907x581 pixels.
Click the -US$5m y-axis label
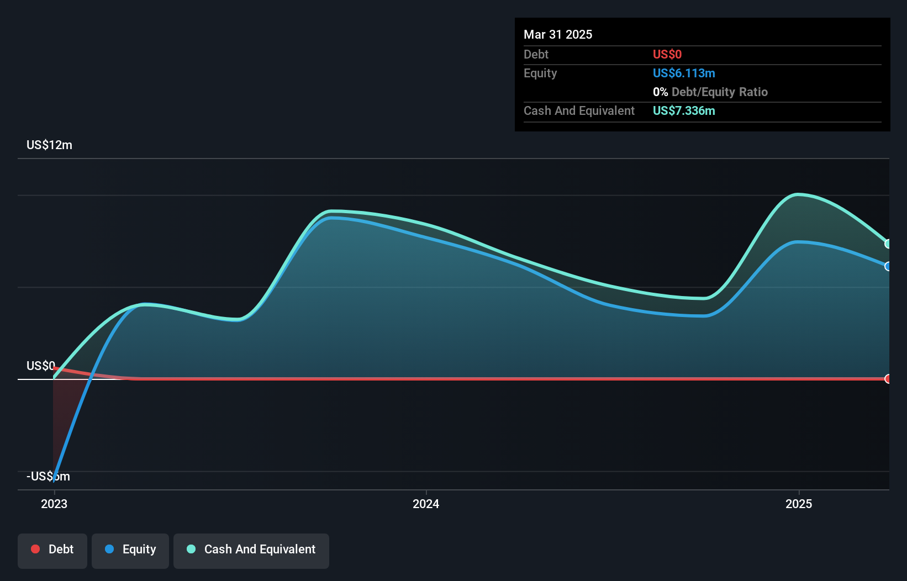48,476
